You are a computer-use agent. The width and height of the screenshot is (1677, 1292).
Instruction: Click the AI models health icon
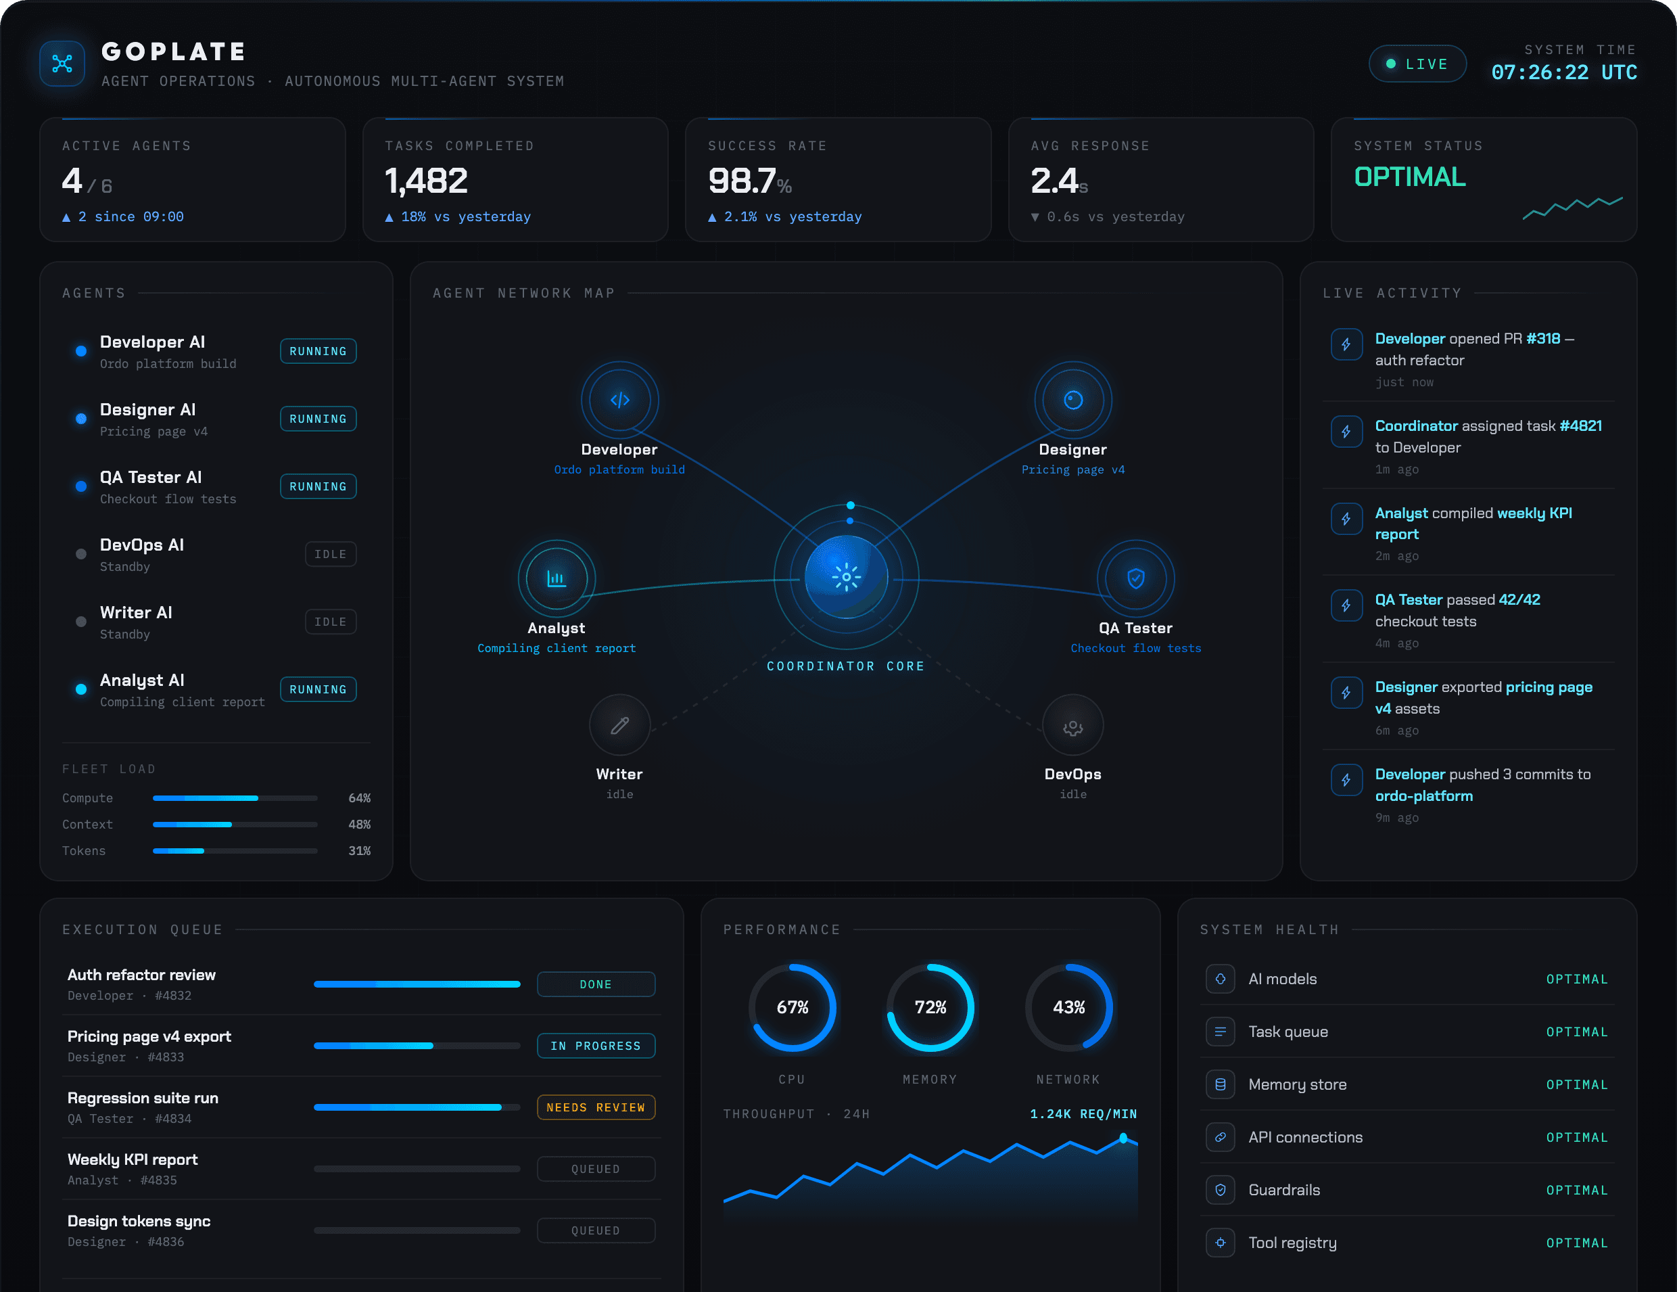[x=1220, y=979]
